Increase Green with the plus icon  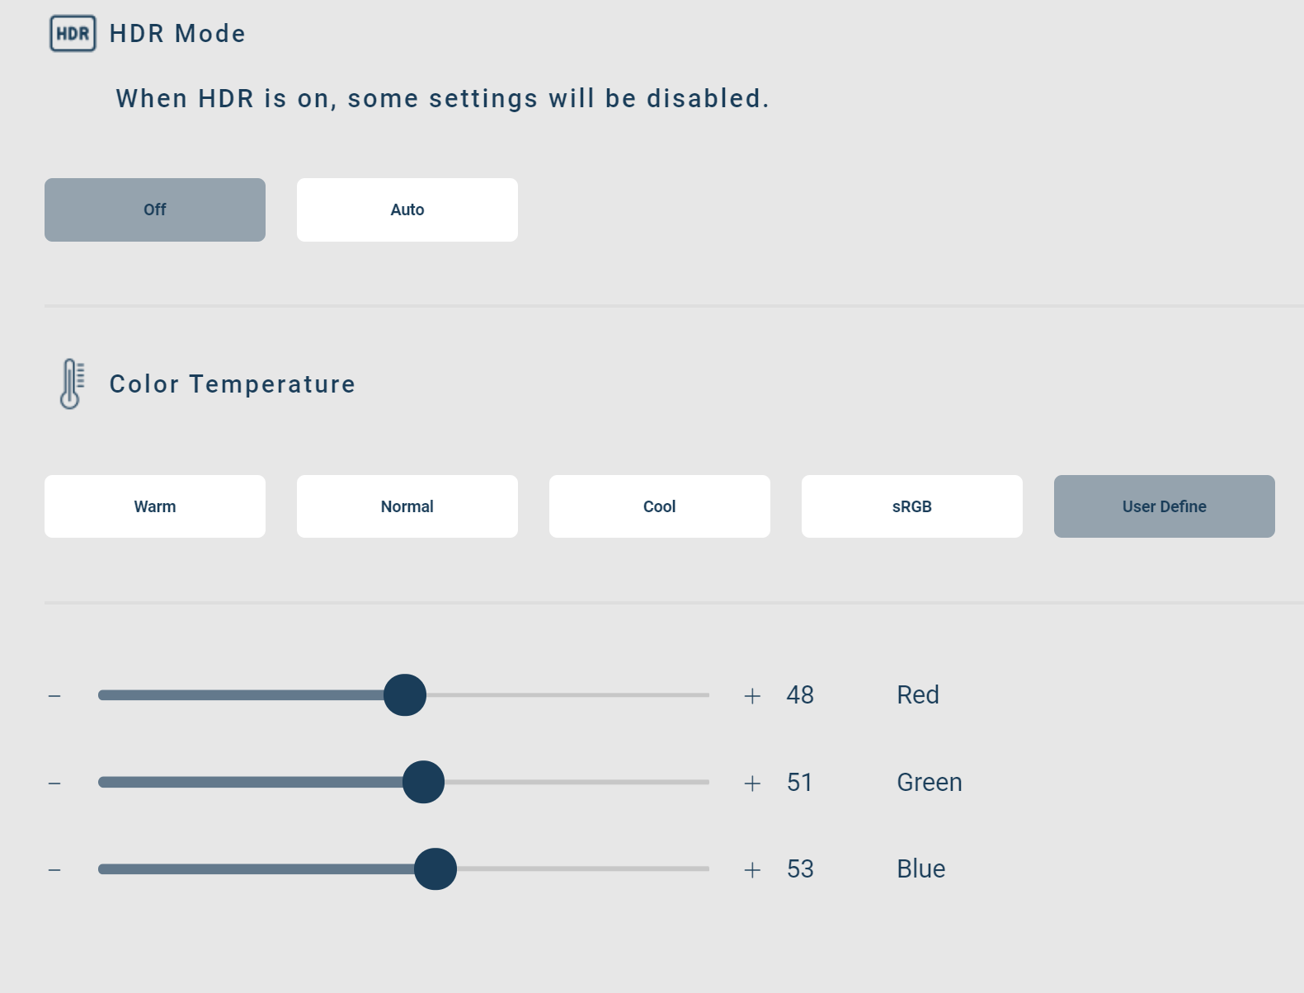(x=752, y=783)
